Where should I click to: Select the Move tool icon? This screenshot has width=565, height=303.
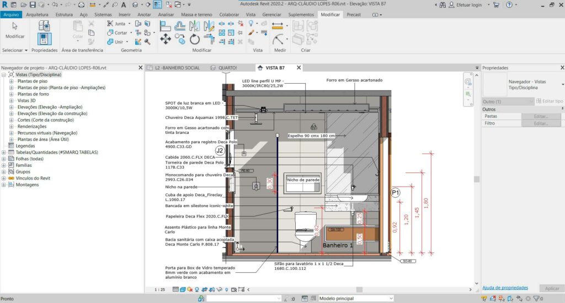pyautogui.click(x=166, y=39)
